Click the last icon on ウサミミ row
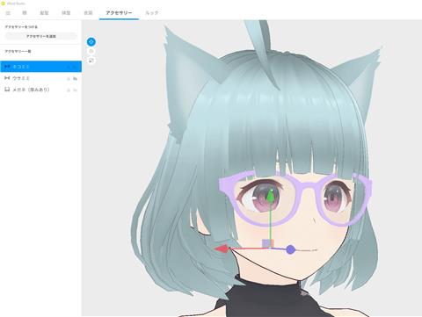 point(76,78)
